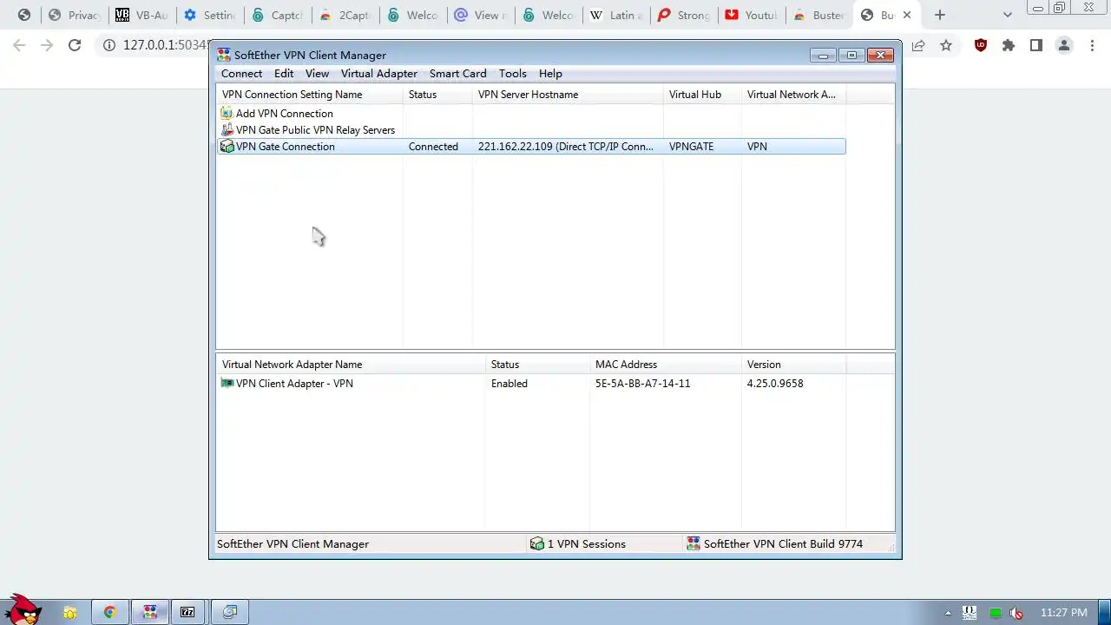Reload the Chrome page
Screen dimensions: 1111x625
[75, 45]
